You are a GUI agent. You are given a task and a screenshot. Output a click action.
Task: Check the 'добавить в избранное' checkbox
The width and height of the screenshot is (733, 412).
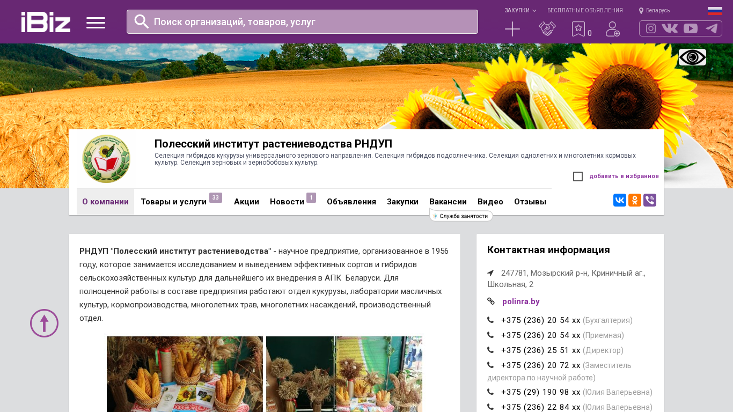578,176
